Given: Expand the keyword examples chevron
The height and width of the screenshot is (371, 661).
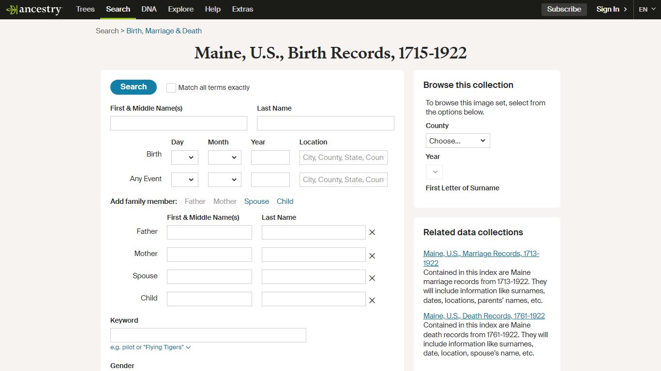Looking at the screenshot, I should pyautogui.click(x=188, y=347).
